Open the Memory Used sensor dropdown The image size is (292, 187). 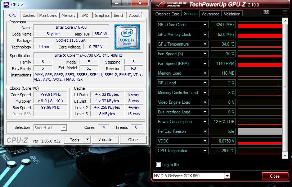click(205, 73)
